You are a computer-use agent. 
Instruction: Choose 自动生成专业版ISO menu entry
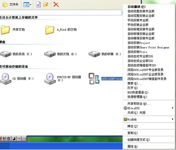149,56
